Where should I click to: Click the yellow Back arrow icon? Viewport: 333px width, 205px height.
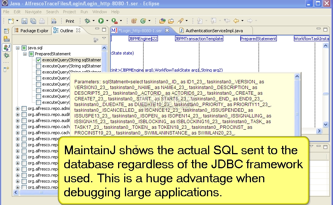[236, 21]
